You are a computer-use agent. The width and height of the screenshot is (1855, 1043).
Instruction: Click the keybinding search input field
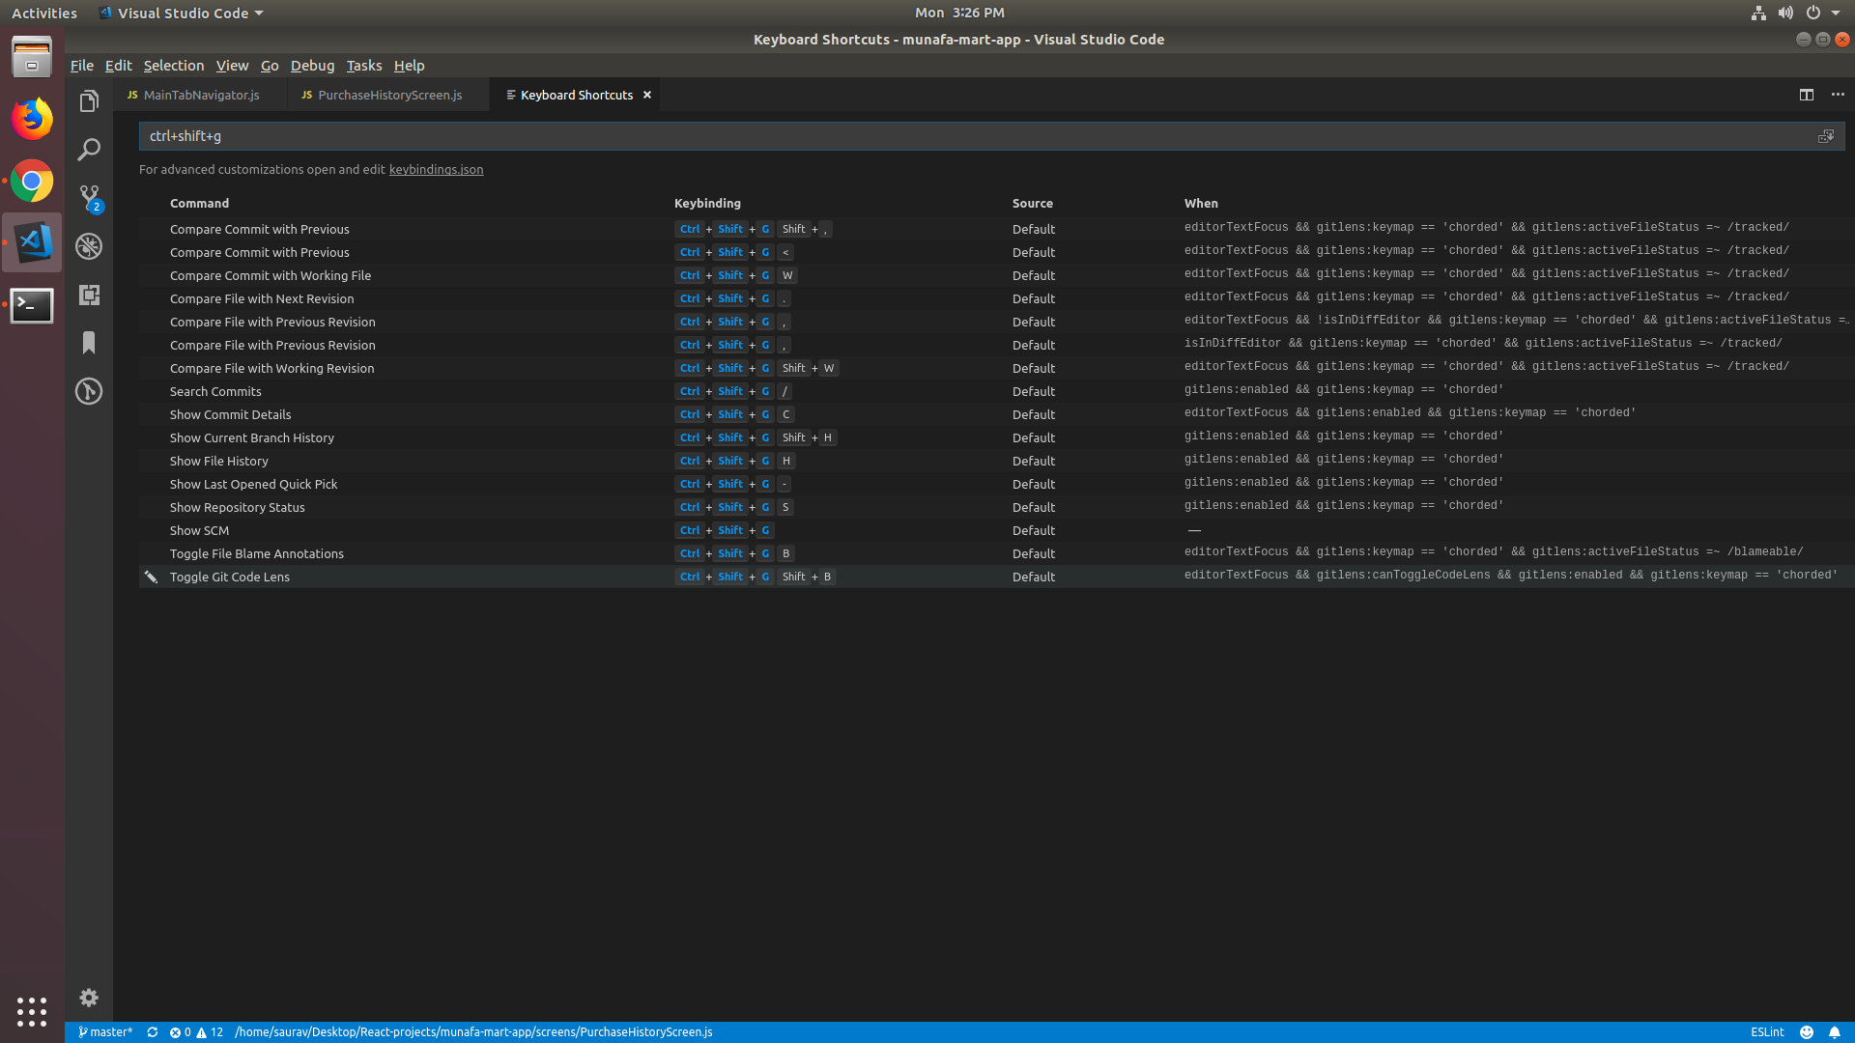pos(966,136)
